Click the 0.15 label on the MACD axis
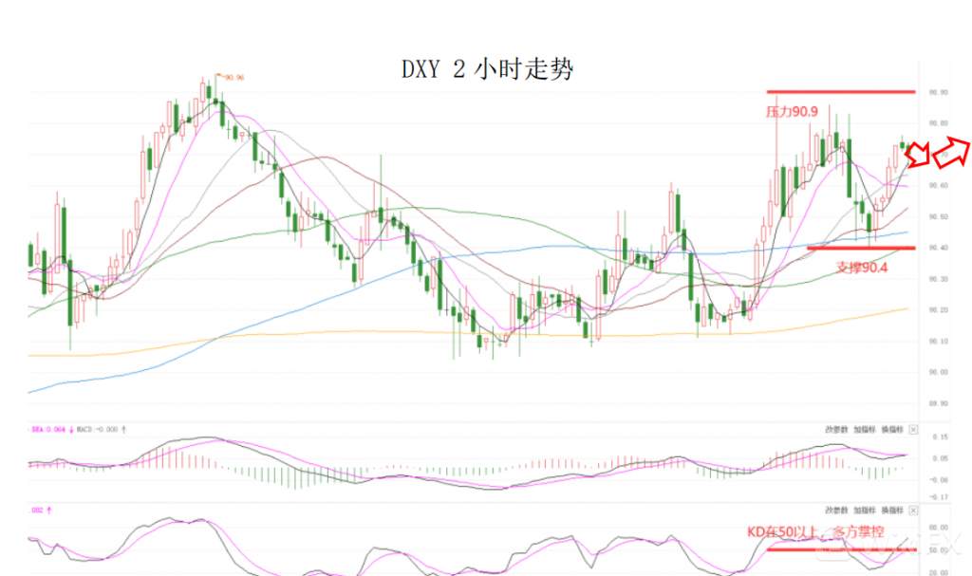Screen dimensions: 972x576 [941, 437]
